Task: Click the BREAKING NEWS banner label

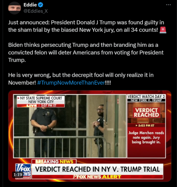Action: (x=54, y=162)
